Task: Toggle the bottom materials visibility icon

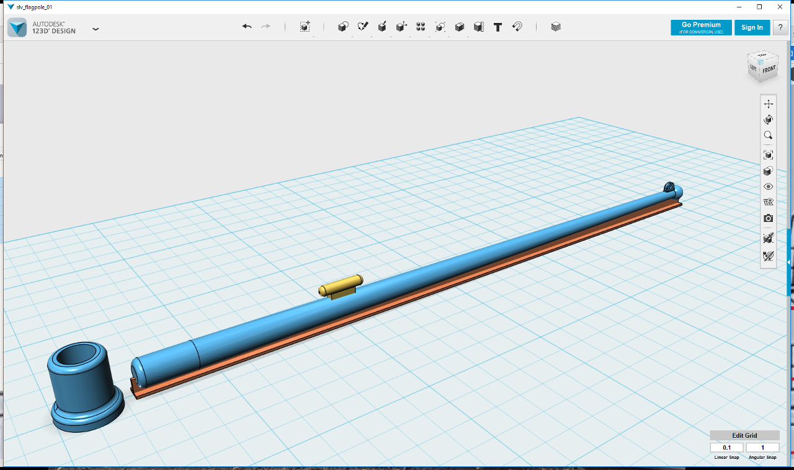Action: tap(769, 255)
